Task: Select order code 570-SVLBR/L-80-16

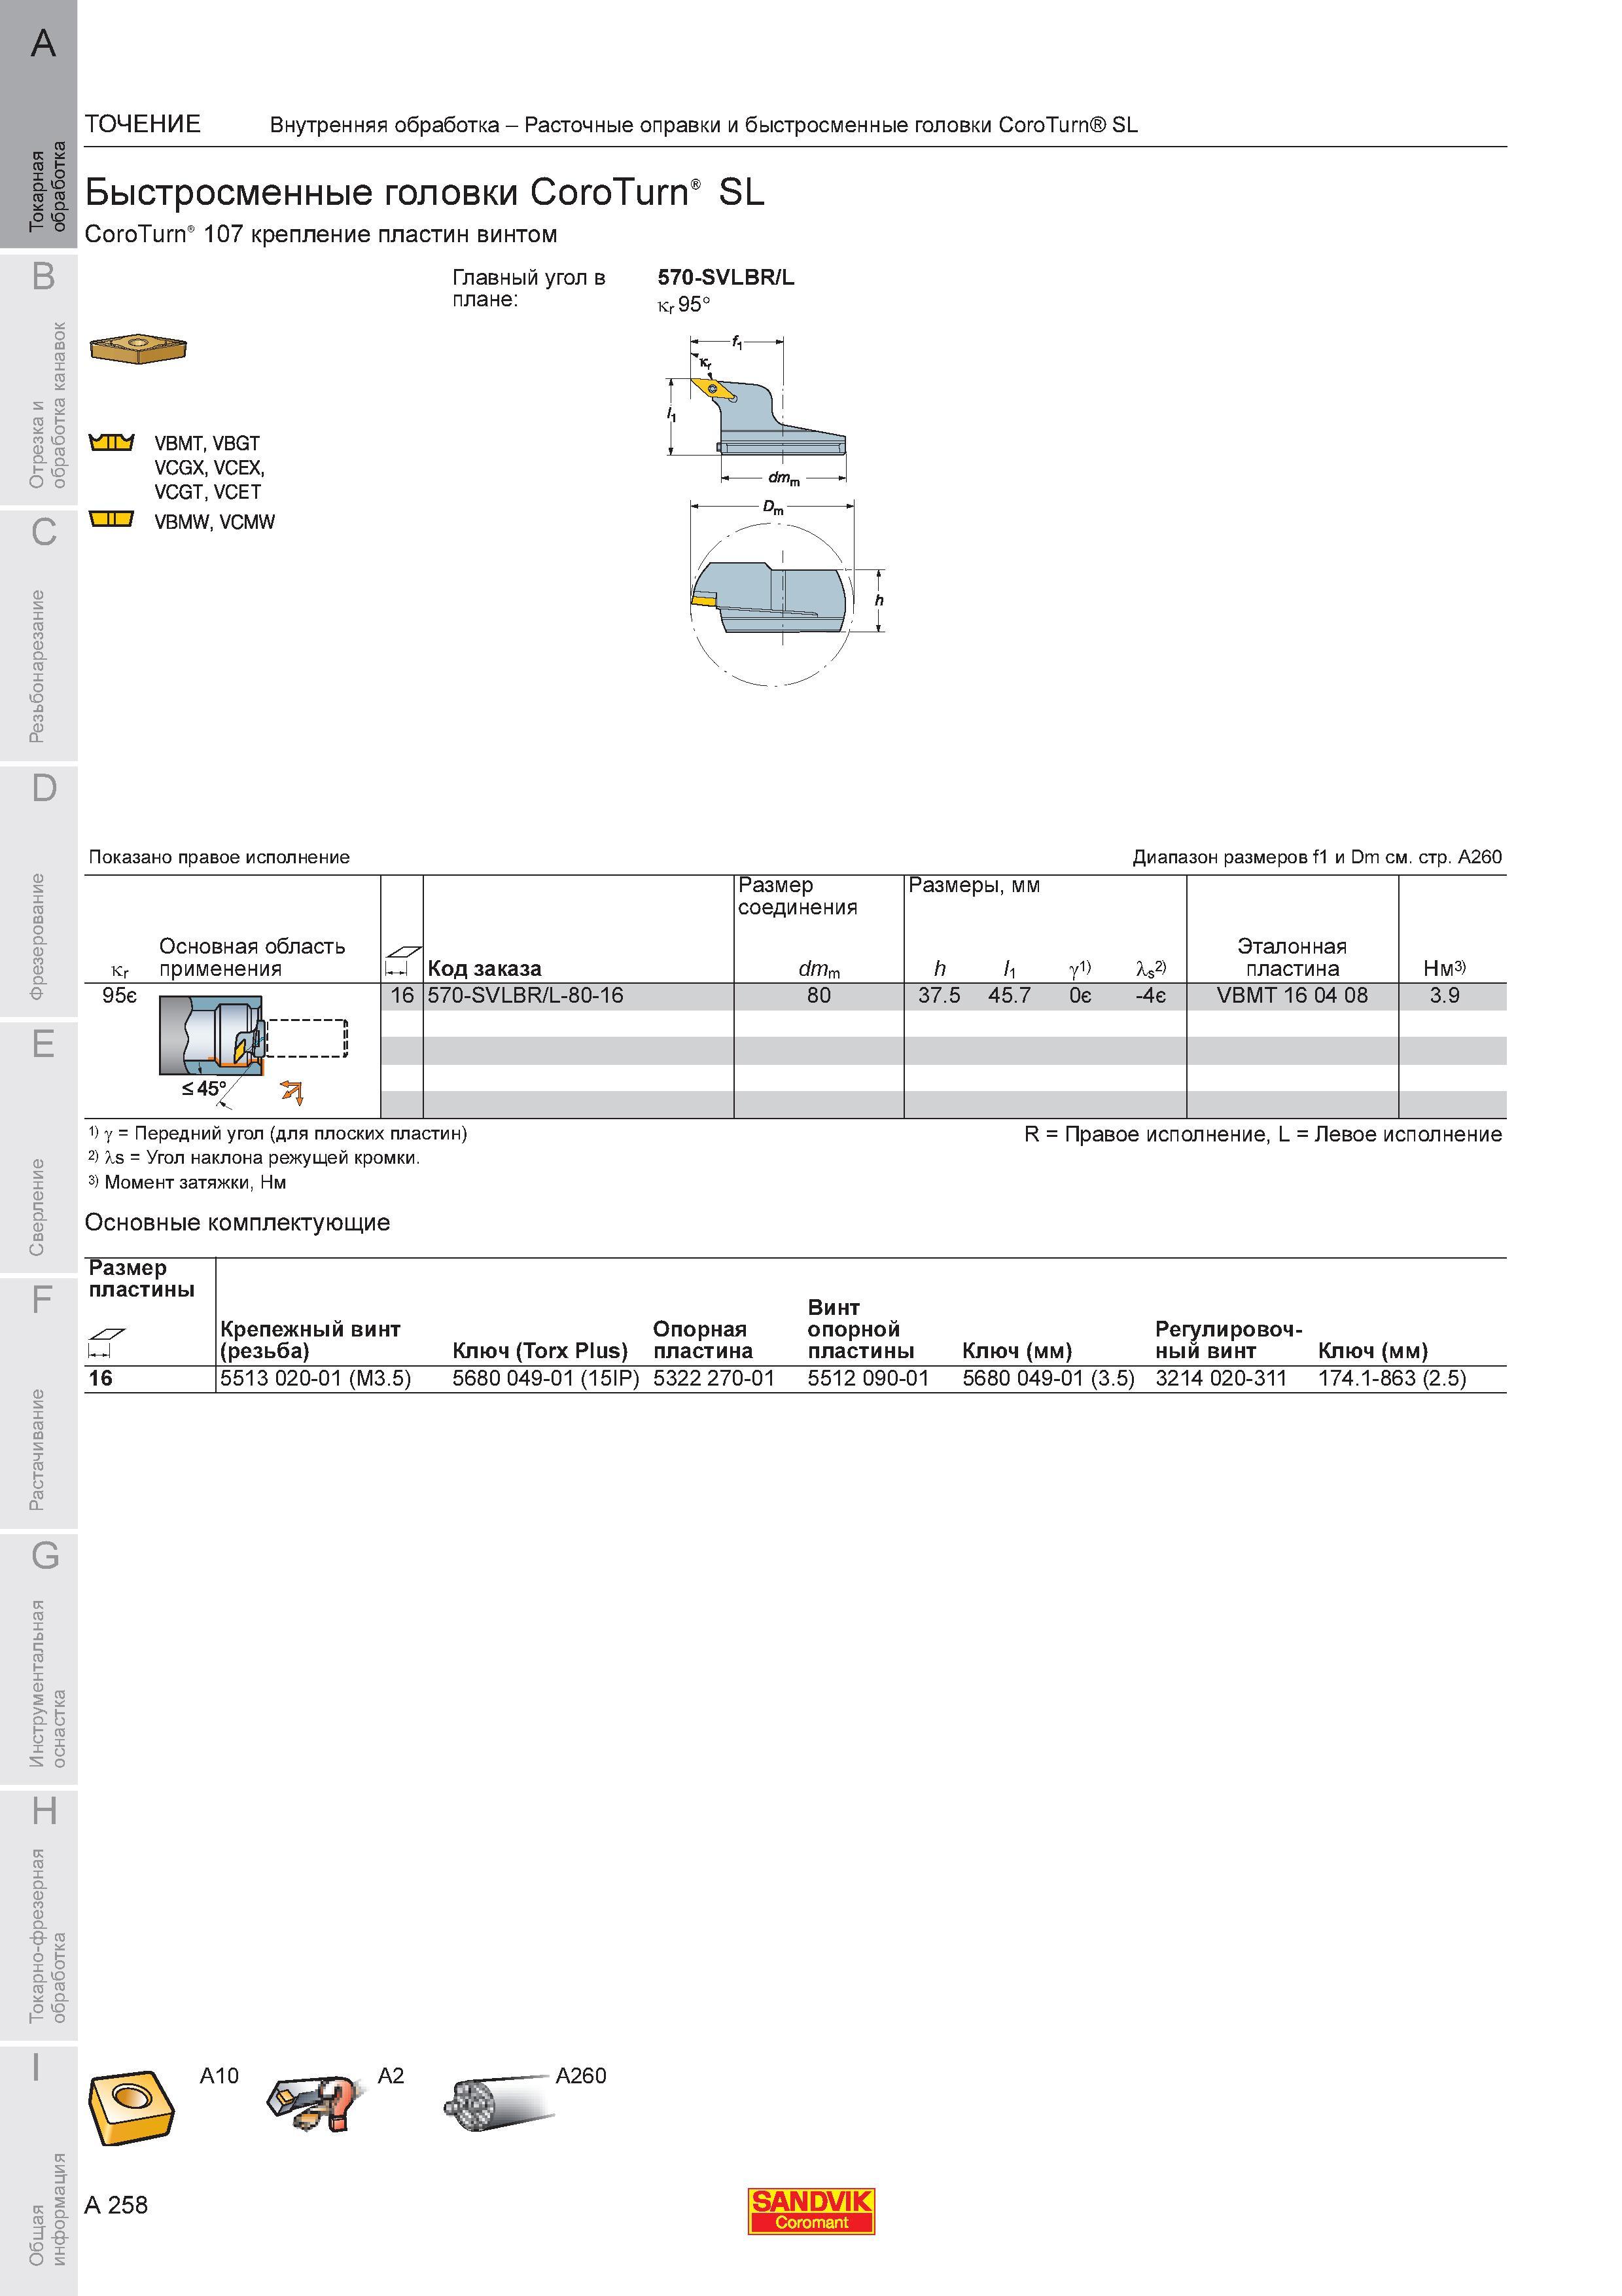Action: click(x=525, y=996)
